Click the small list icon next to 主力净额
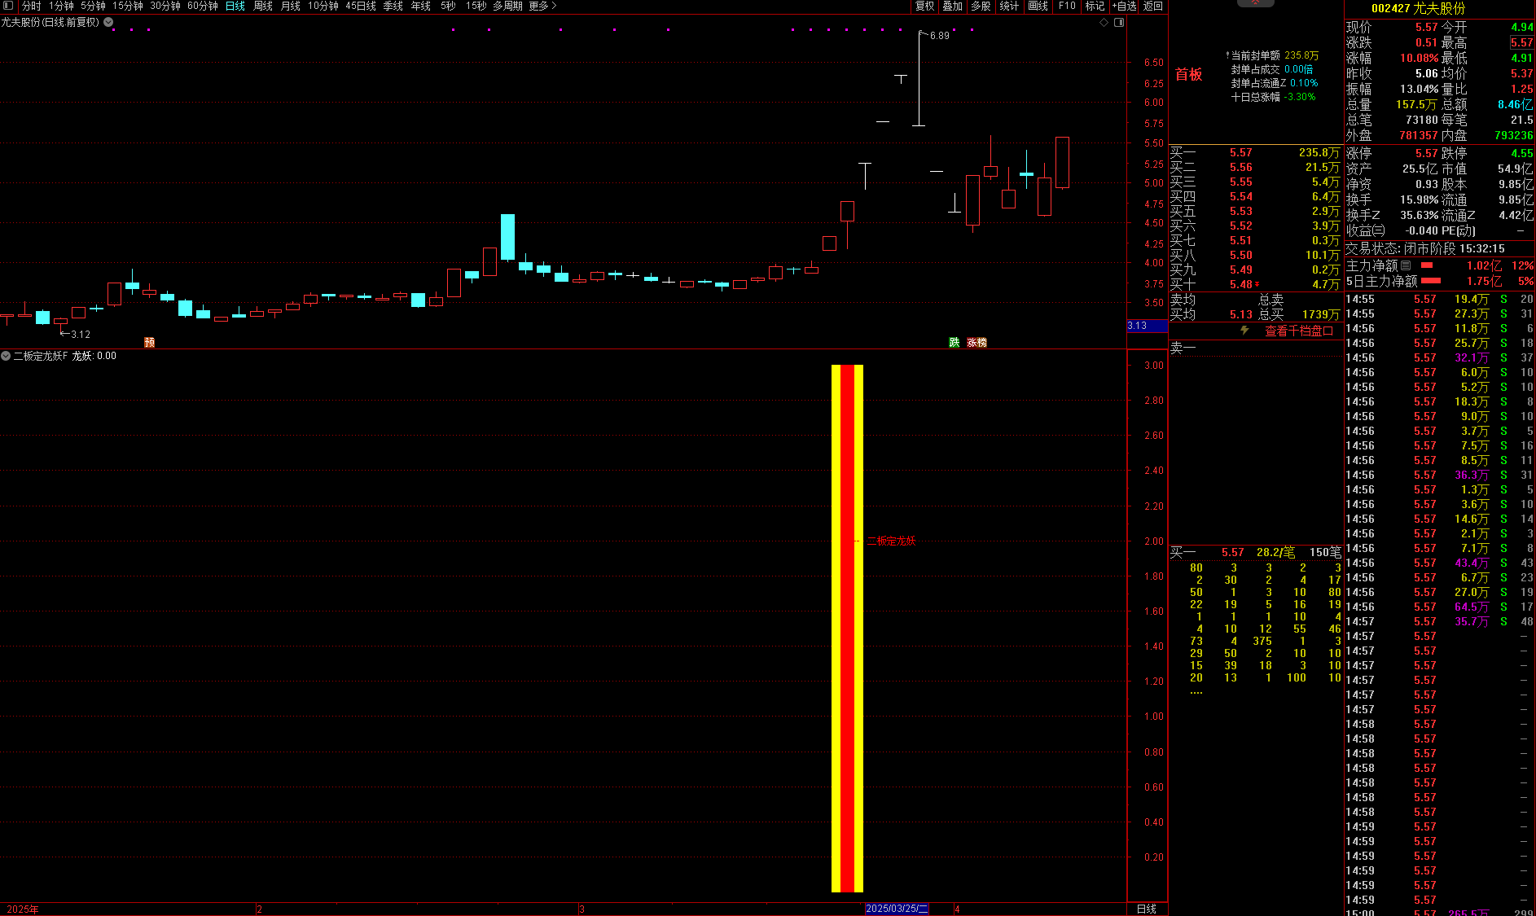The height and width of the screenshot is (916, 1536). 1405,265
